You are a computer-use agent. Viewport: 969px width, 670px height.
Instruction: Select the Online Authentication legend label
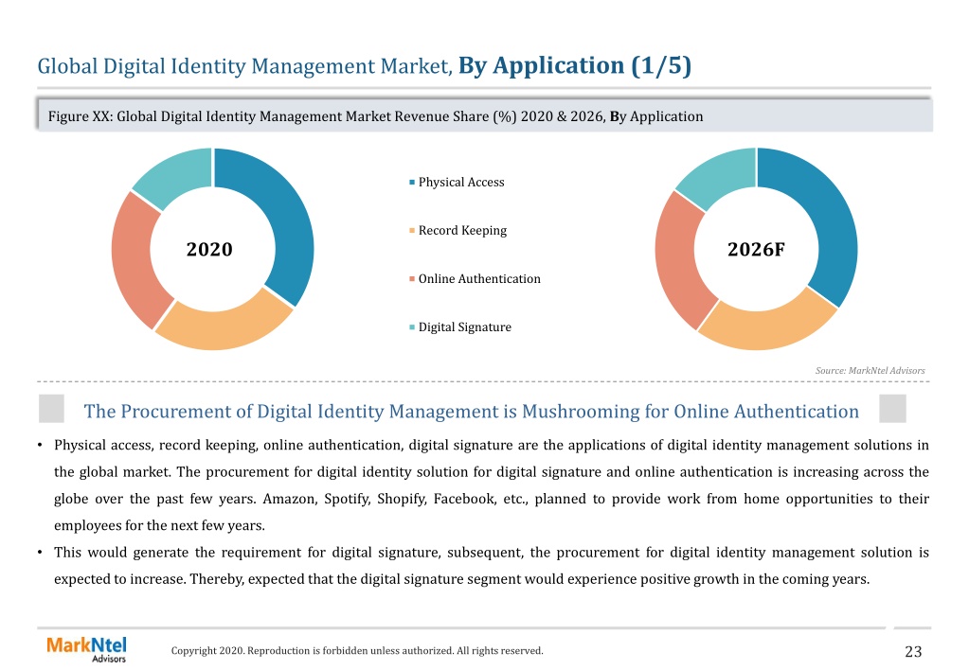[x=479, y=278]
